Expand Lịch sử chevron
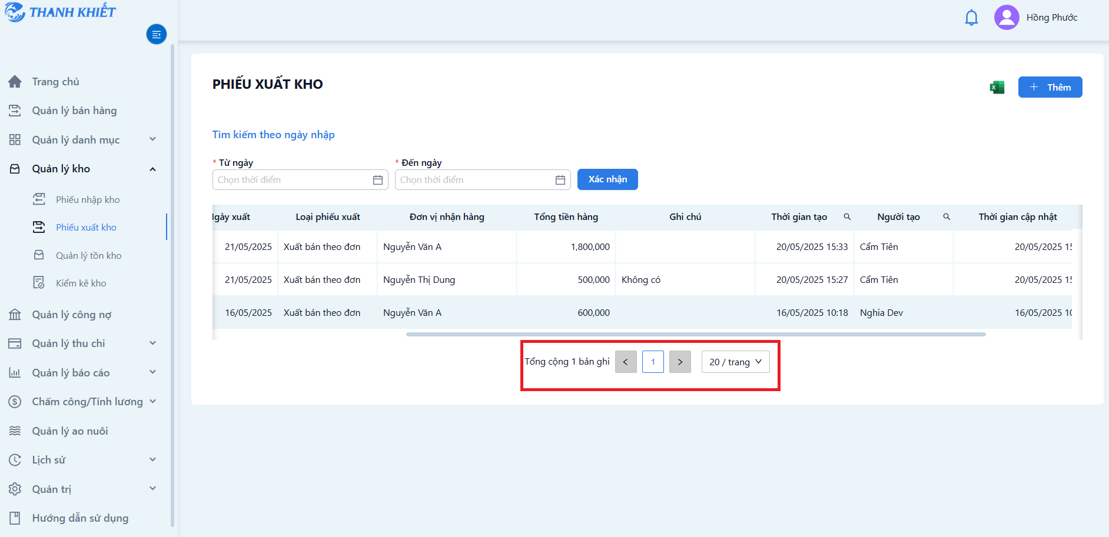The width and height of the screenshot is (1109, 537). [153, 459]
